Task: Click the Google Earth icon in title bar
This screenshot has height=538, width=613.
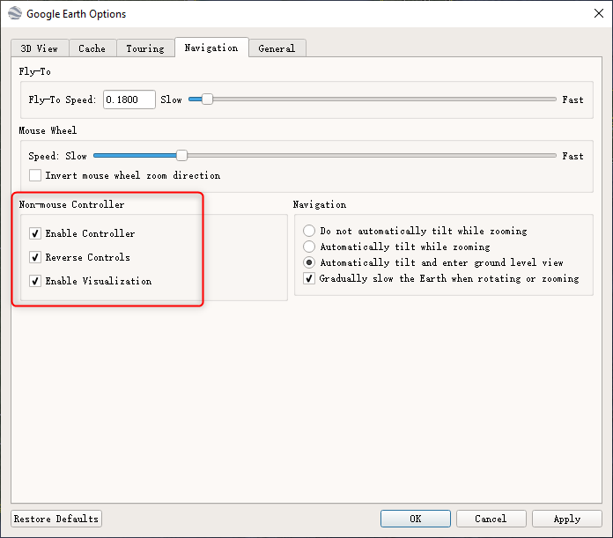Action: click(15, 13)
